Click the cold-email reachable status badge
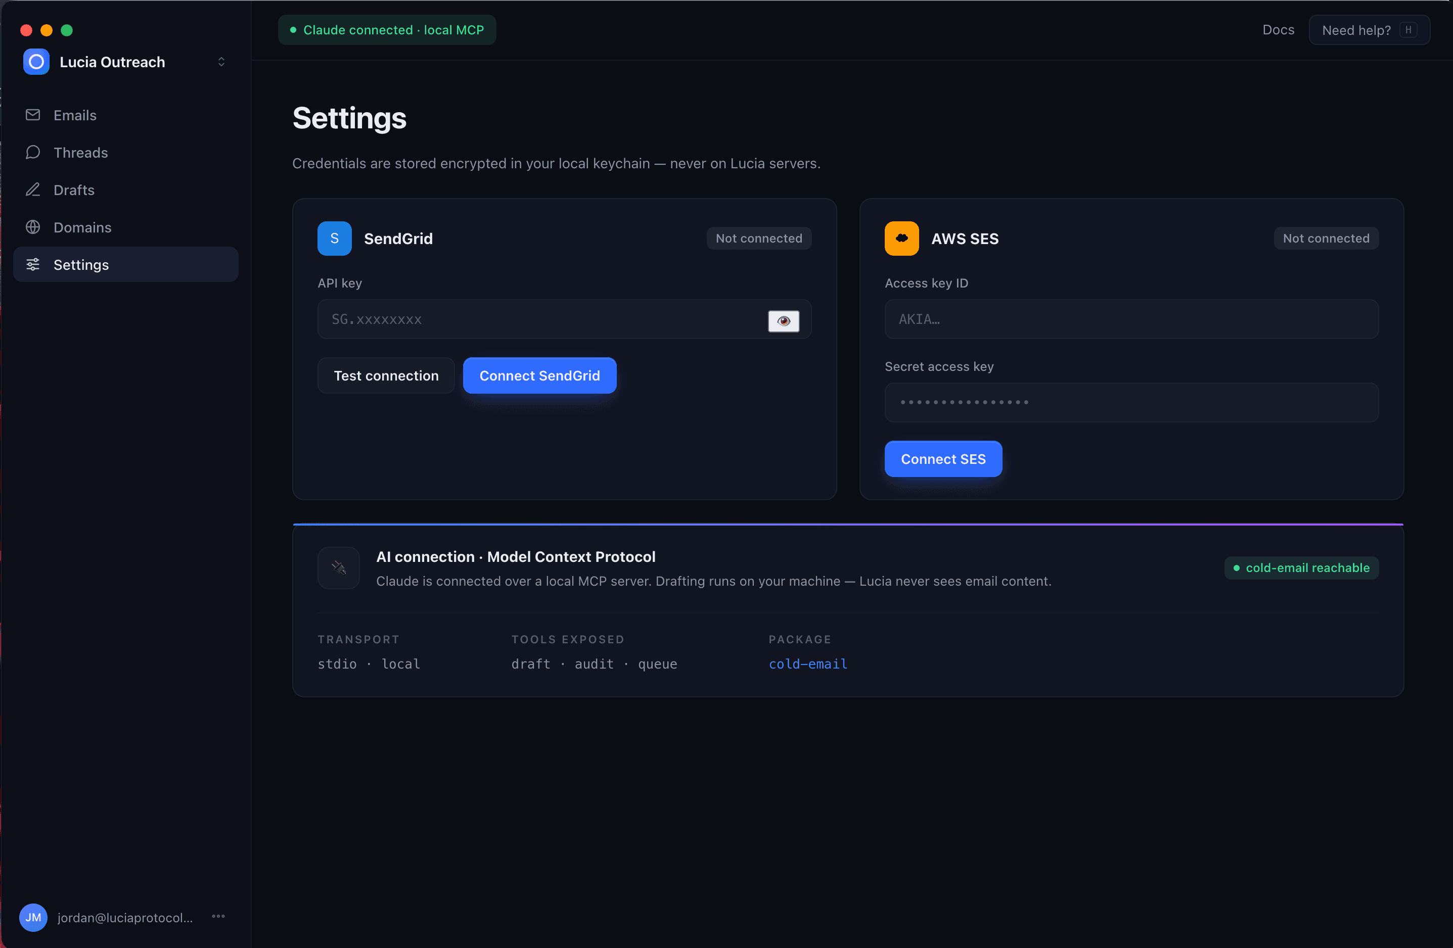 coord(1301,568)
